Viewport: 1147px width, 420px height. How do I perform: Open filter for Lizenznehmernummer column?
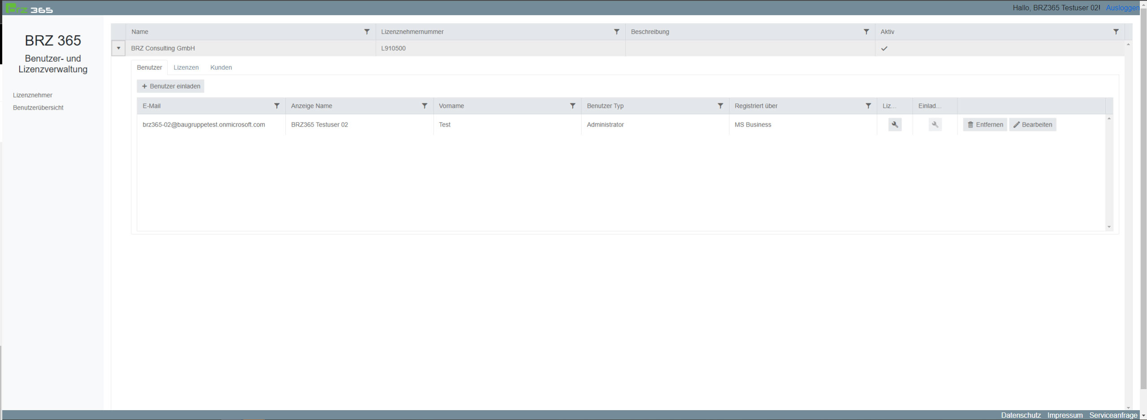(x=616, y=32)
